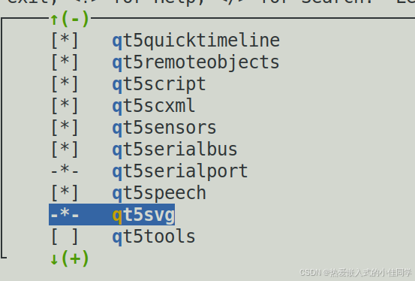Select the qt5serialbus entry label
The width and height of the screenshot is (415, 281).
point(175,150)
